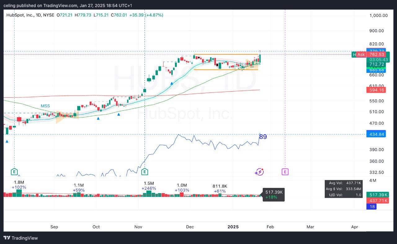Click the blue triangle marker below late-November candles
Image resolution: width=397 pixels, height=244 pixels.
[x=172, y=83]
